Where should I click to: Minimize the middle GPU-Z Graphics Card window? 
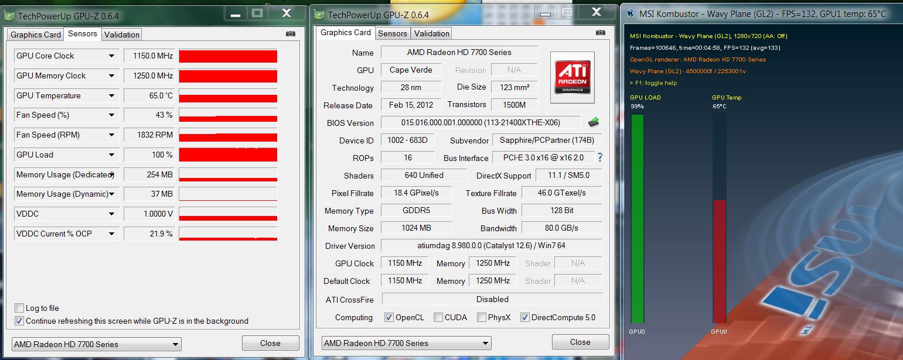(545, 12)
